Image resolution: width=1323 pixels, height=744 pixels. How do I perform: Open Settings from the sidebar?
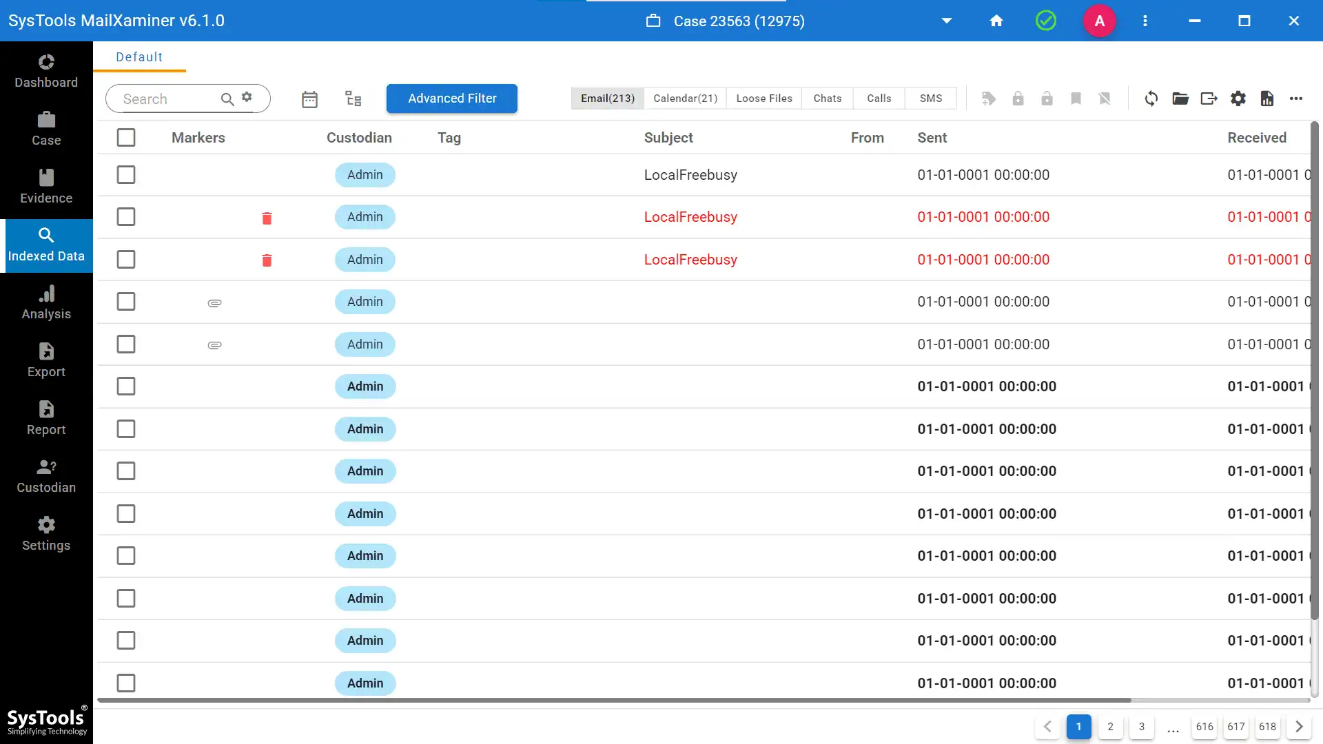click(46, 535)
